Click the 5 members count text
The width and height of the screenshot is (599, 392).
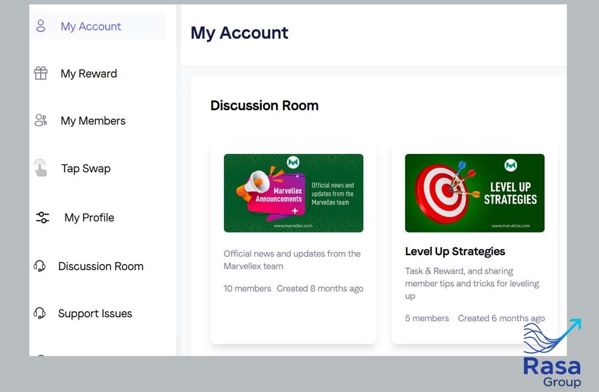click(x=426, y=318)
